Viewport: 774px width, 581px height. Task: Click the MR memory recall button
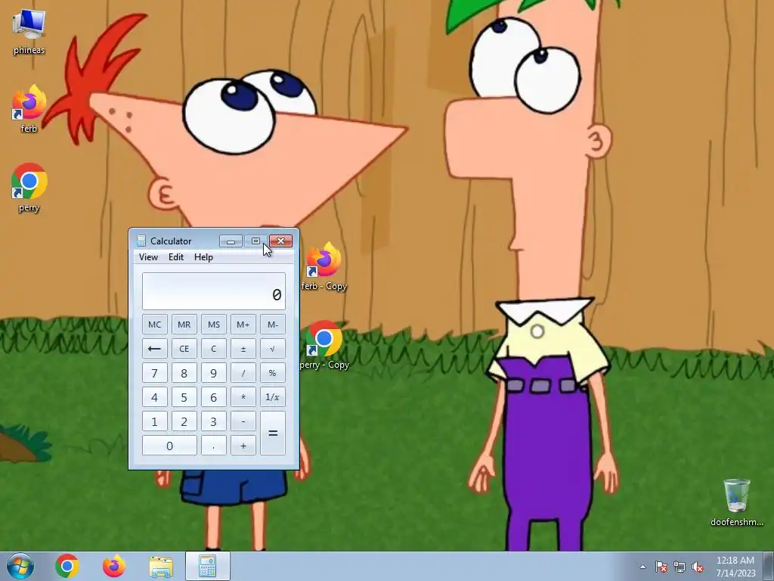pos(184,325)
